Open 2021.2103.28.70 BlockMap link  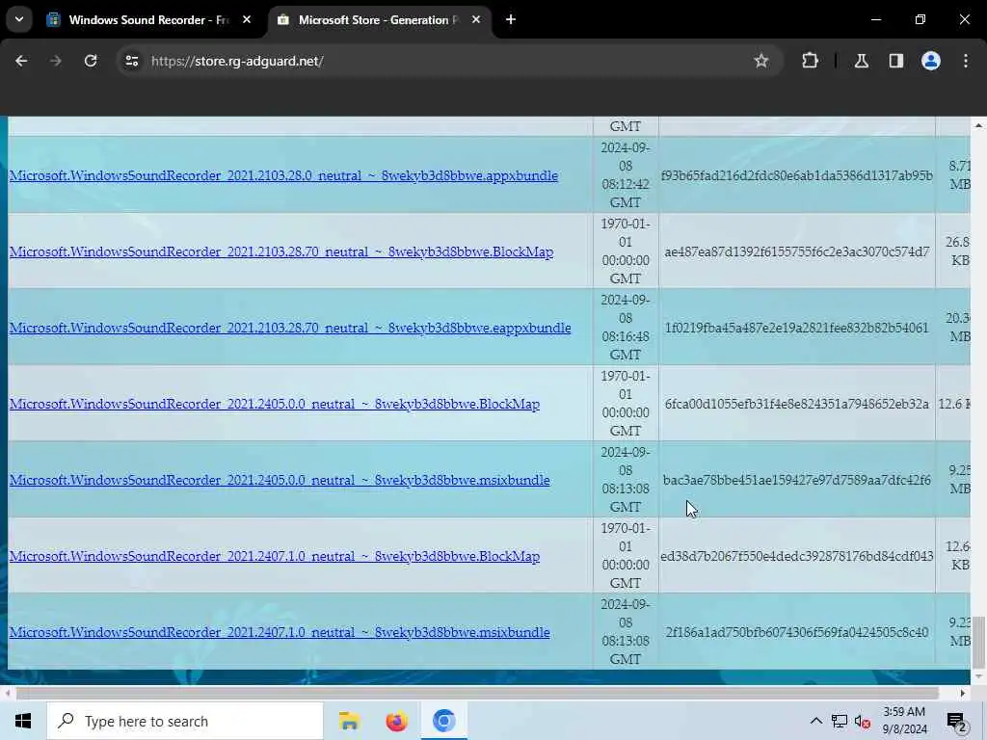(281, 251)
